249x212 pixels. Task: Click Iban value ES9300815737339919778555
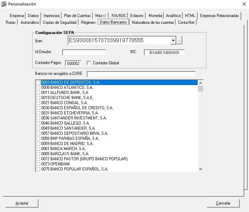106,40
